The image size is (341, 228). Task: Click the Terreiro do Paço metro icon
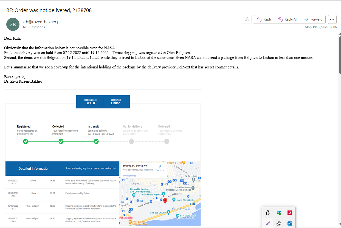click(189, 209)
